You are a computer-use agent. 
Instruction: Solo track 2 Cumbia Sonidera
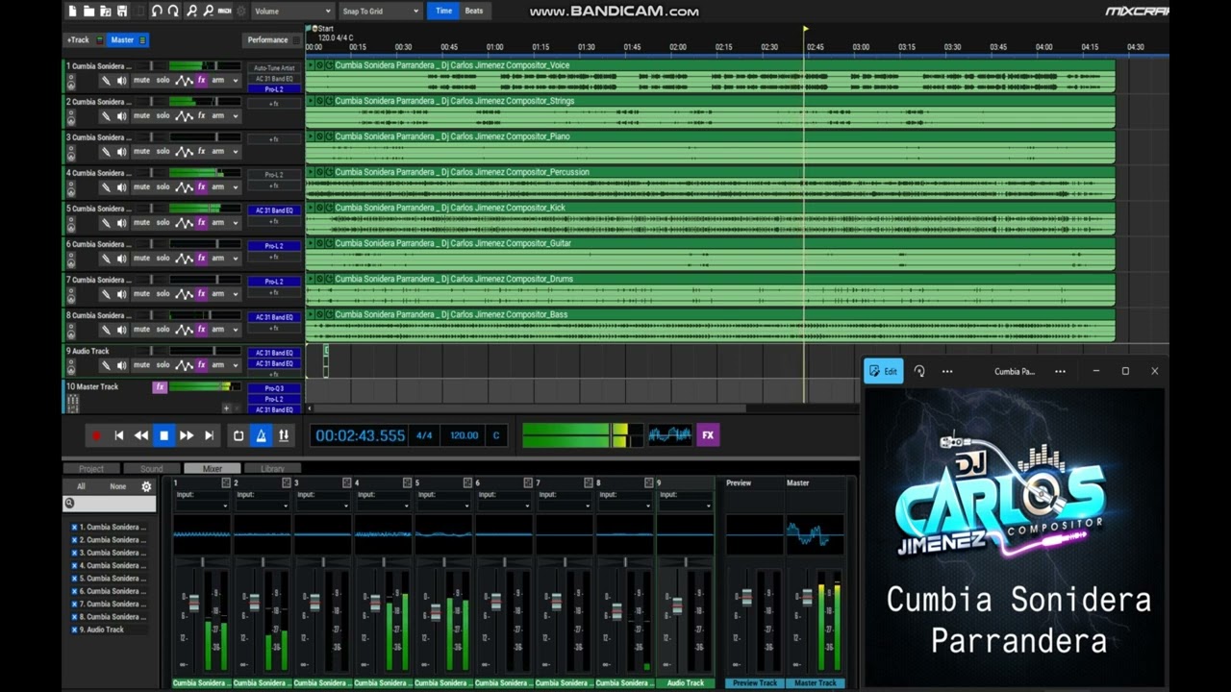[163, 115]
